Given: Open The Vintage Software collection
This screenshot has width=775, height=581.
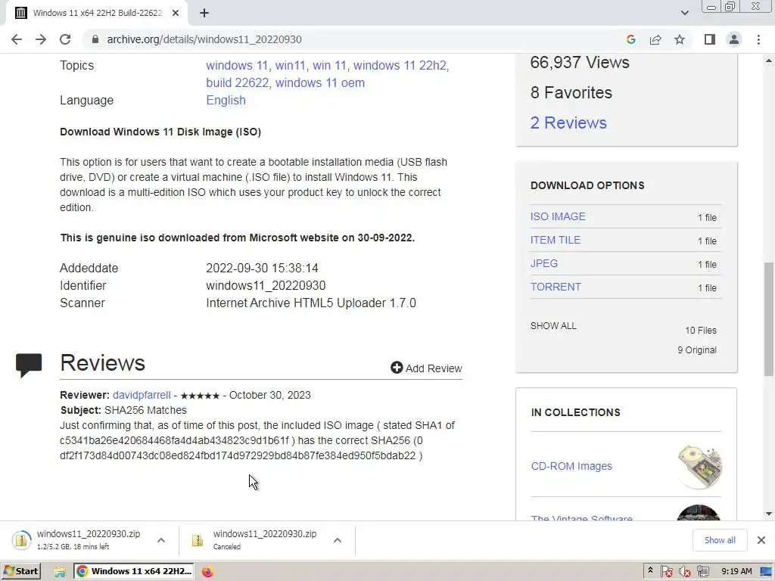Looking at the screenshot, I should tap(582, 517).
